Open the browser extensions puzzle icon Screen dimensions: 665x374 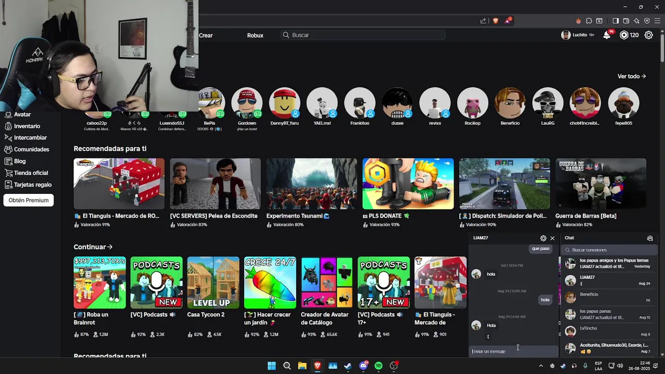(589, 21)
